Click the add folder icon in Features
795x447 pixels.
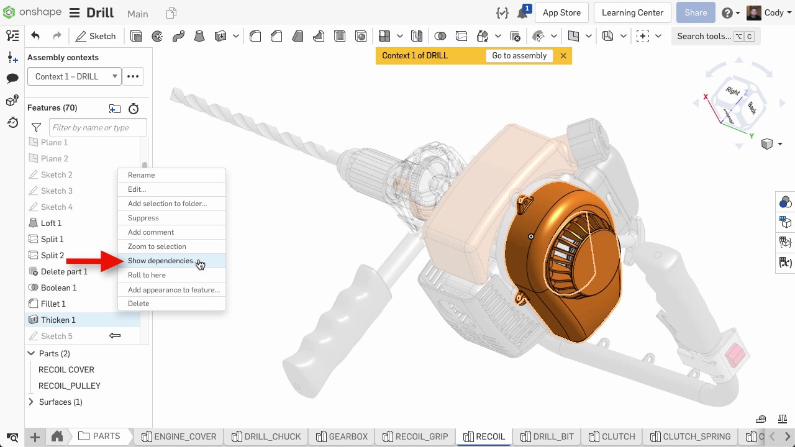(x=115, y=109)
